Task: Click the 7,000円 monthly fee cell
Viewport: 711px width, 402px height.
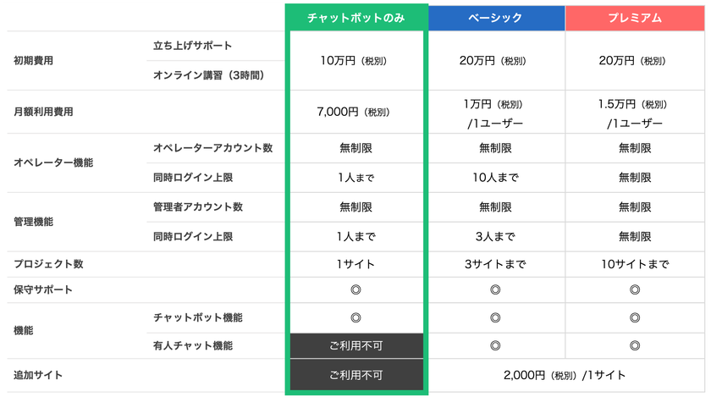Action: [x=356, y=112]
